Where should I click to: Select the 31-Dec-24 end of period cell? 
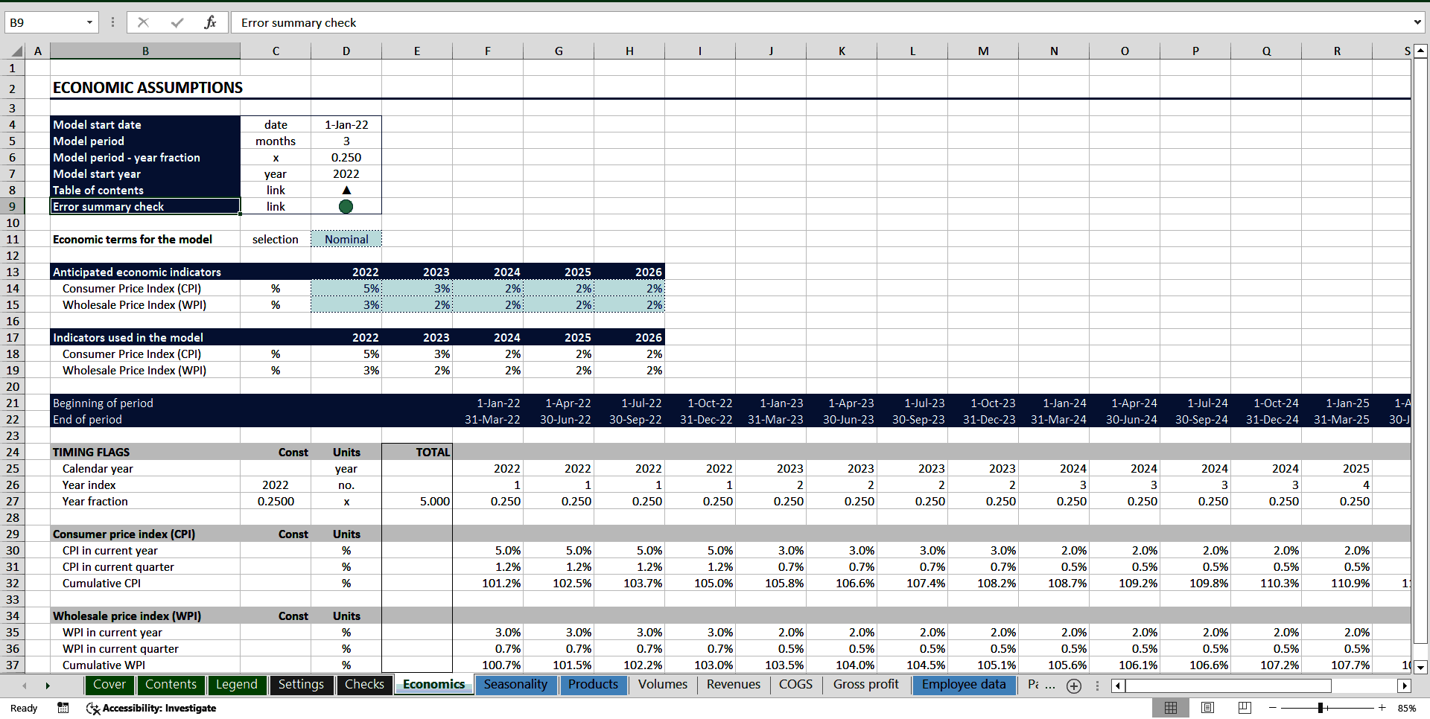tap(1266, 419)
